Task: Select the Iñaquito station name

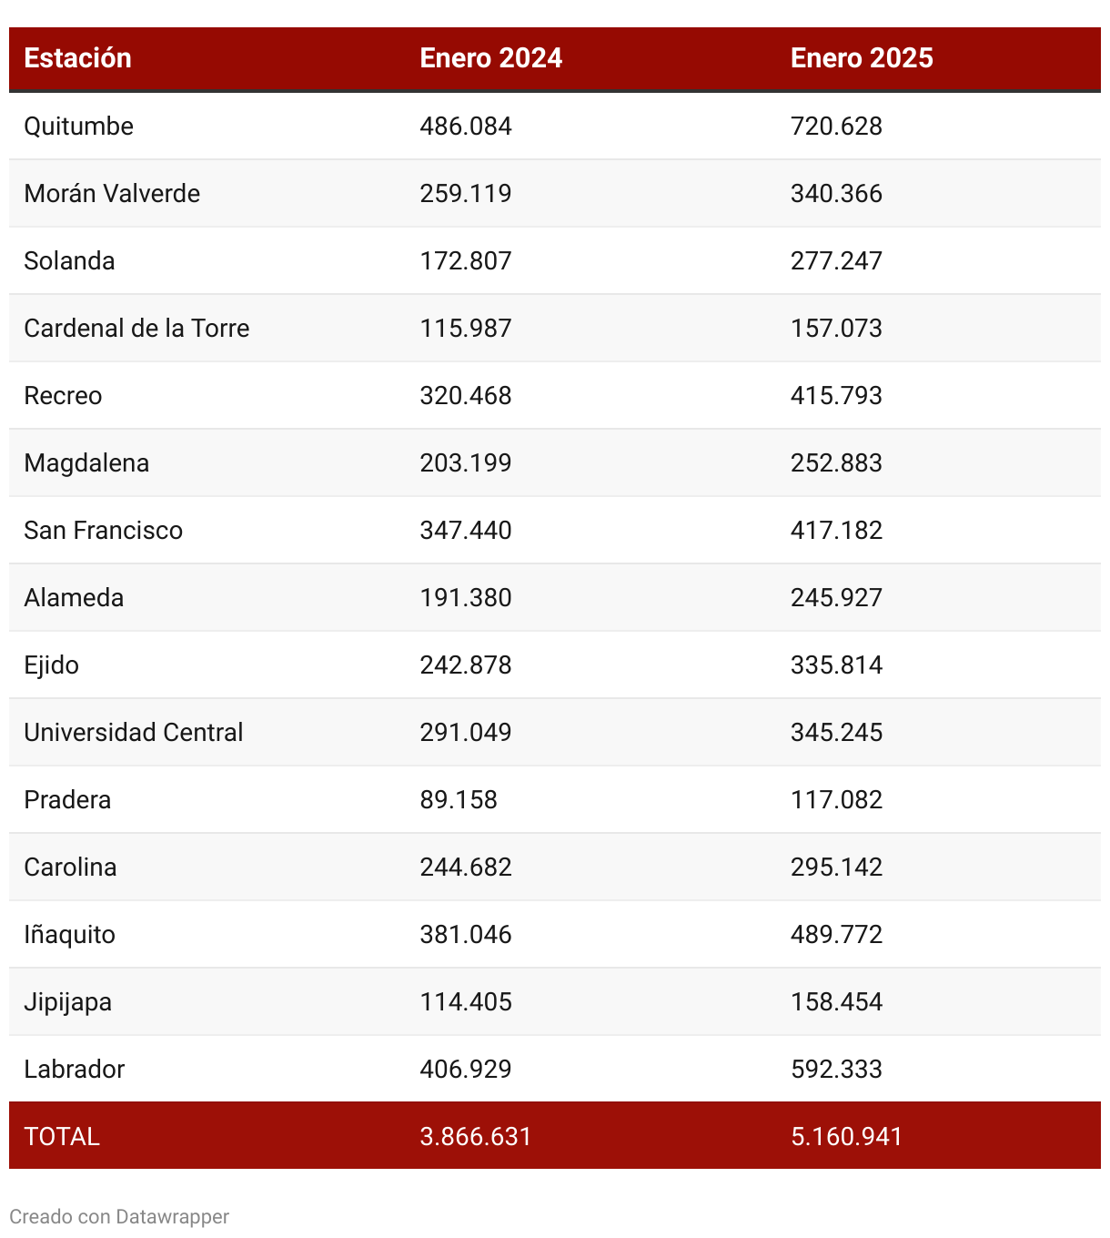Action: [x=70, y=934]
